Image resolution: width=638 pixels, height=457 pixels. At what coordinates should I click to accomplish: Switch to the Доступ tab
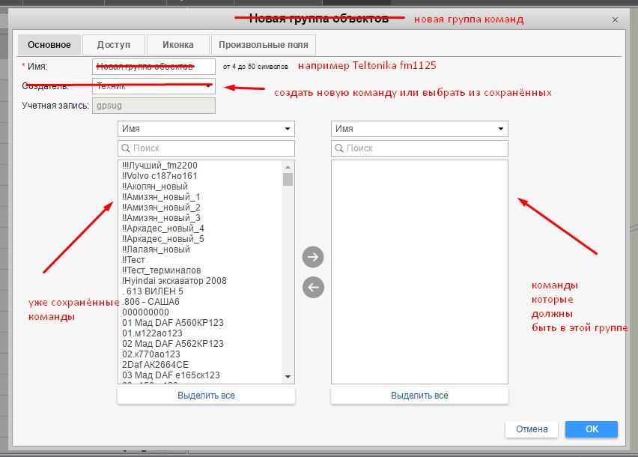[x=113, y=45]
